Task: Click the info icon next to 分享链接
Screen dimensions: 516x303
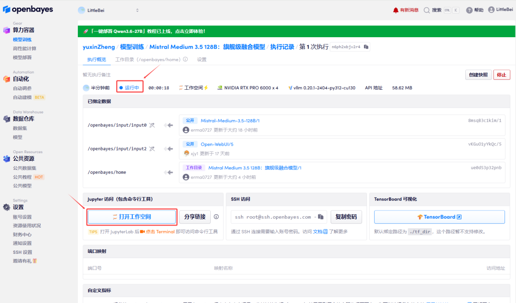Action: [216, 217]
